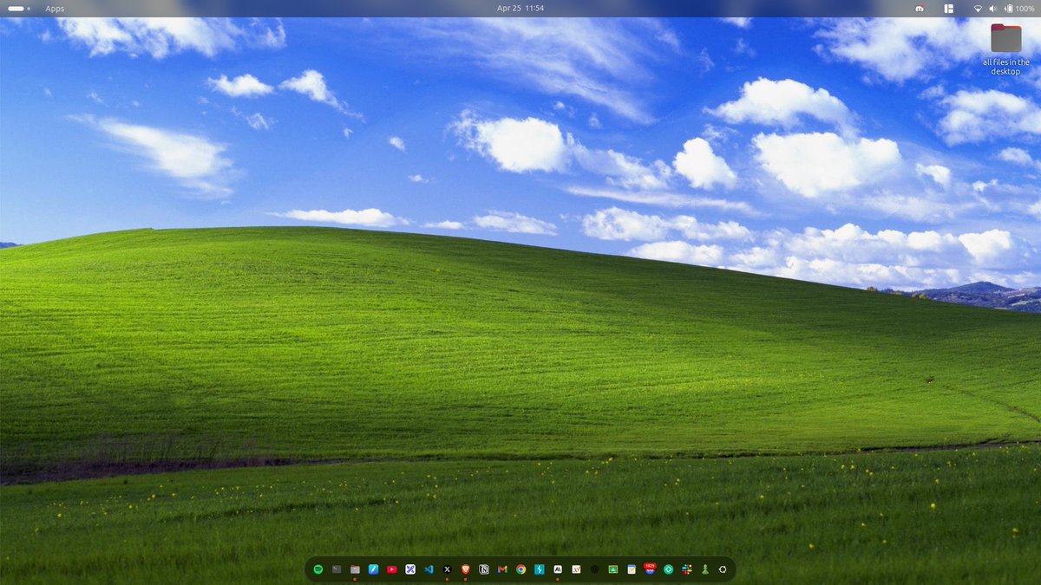The height and width of the screenshot is (585, 1041).
Task: Open the Files manager in the dock
Action: click(355, 569)
